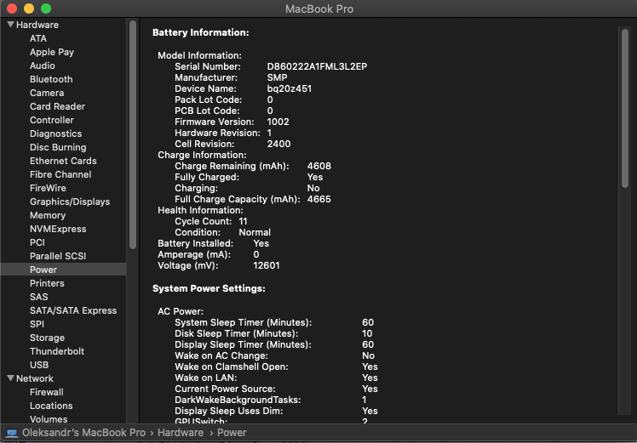Open the Printers section
637x443 pixels.
pos(47,283)
